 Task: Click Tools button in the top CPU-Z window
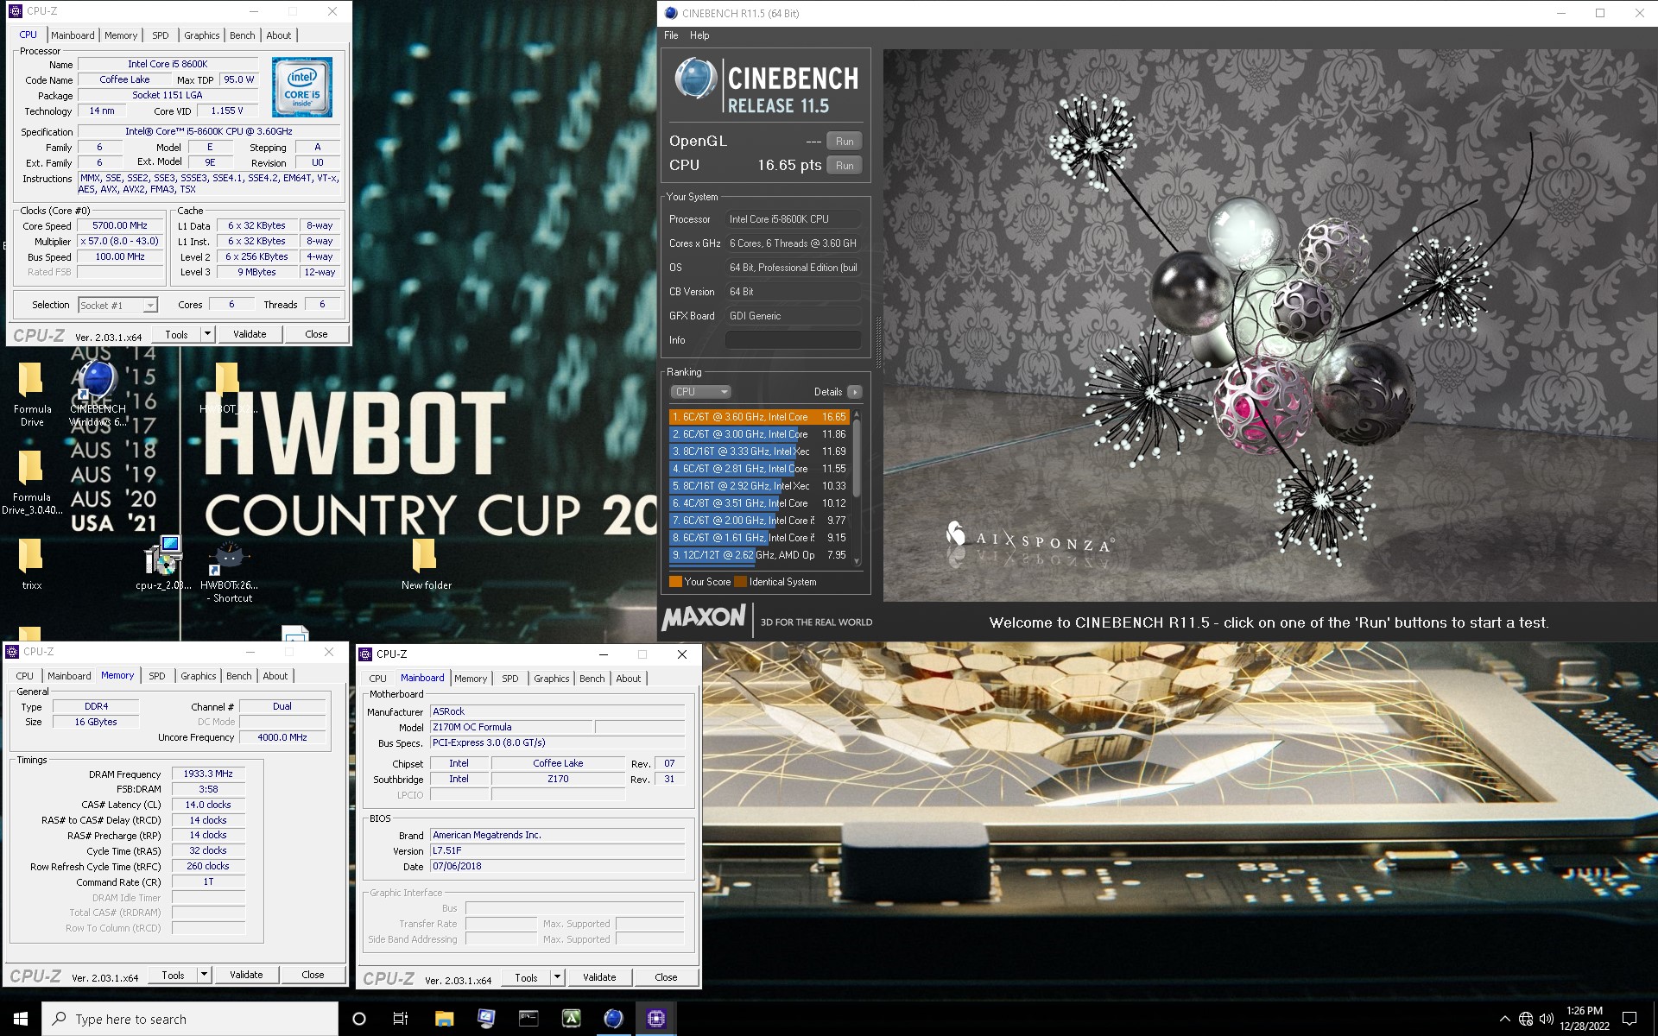pos(176,334)
